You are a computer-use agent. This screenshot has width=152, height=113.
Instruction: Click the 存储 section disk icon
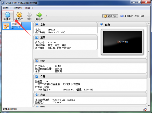coord(37,76)
